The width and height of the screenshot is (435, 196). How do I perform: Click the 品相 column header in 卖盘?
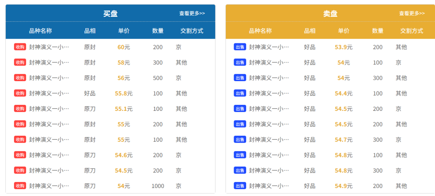click(x=310, y=31)
